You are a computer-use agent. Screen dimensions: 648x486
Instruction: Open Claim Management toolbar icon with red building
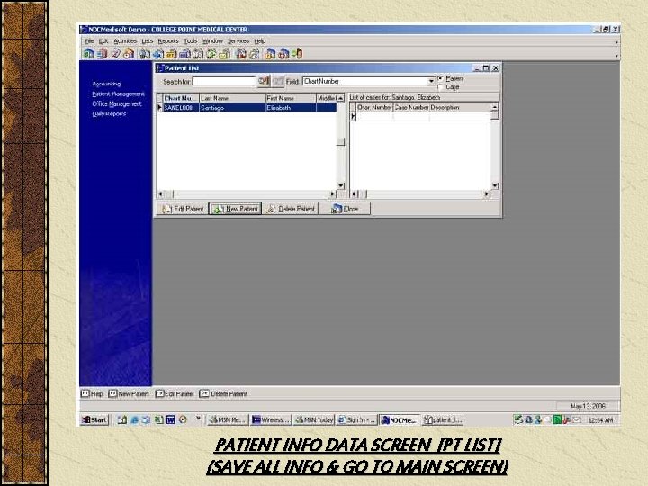coord(102,54)
